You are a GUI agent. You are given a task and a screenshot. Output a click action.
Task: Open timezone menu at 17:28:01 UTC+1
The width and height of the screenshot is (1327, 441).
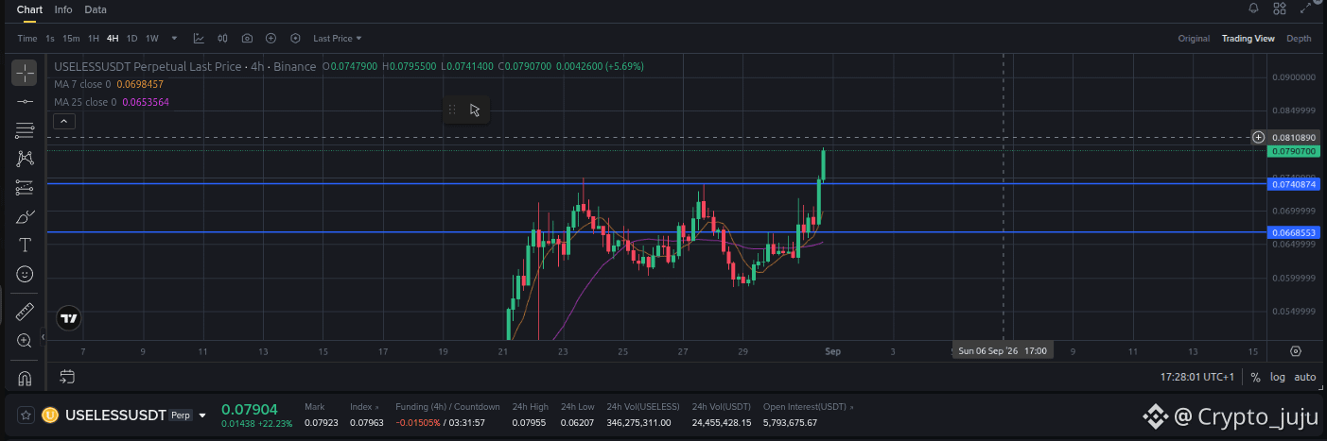1197,377
